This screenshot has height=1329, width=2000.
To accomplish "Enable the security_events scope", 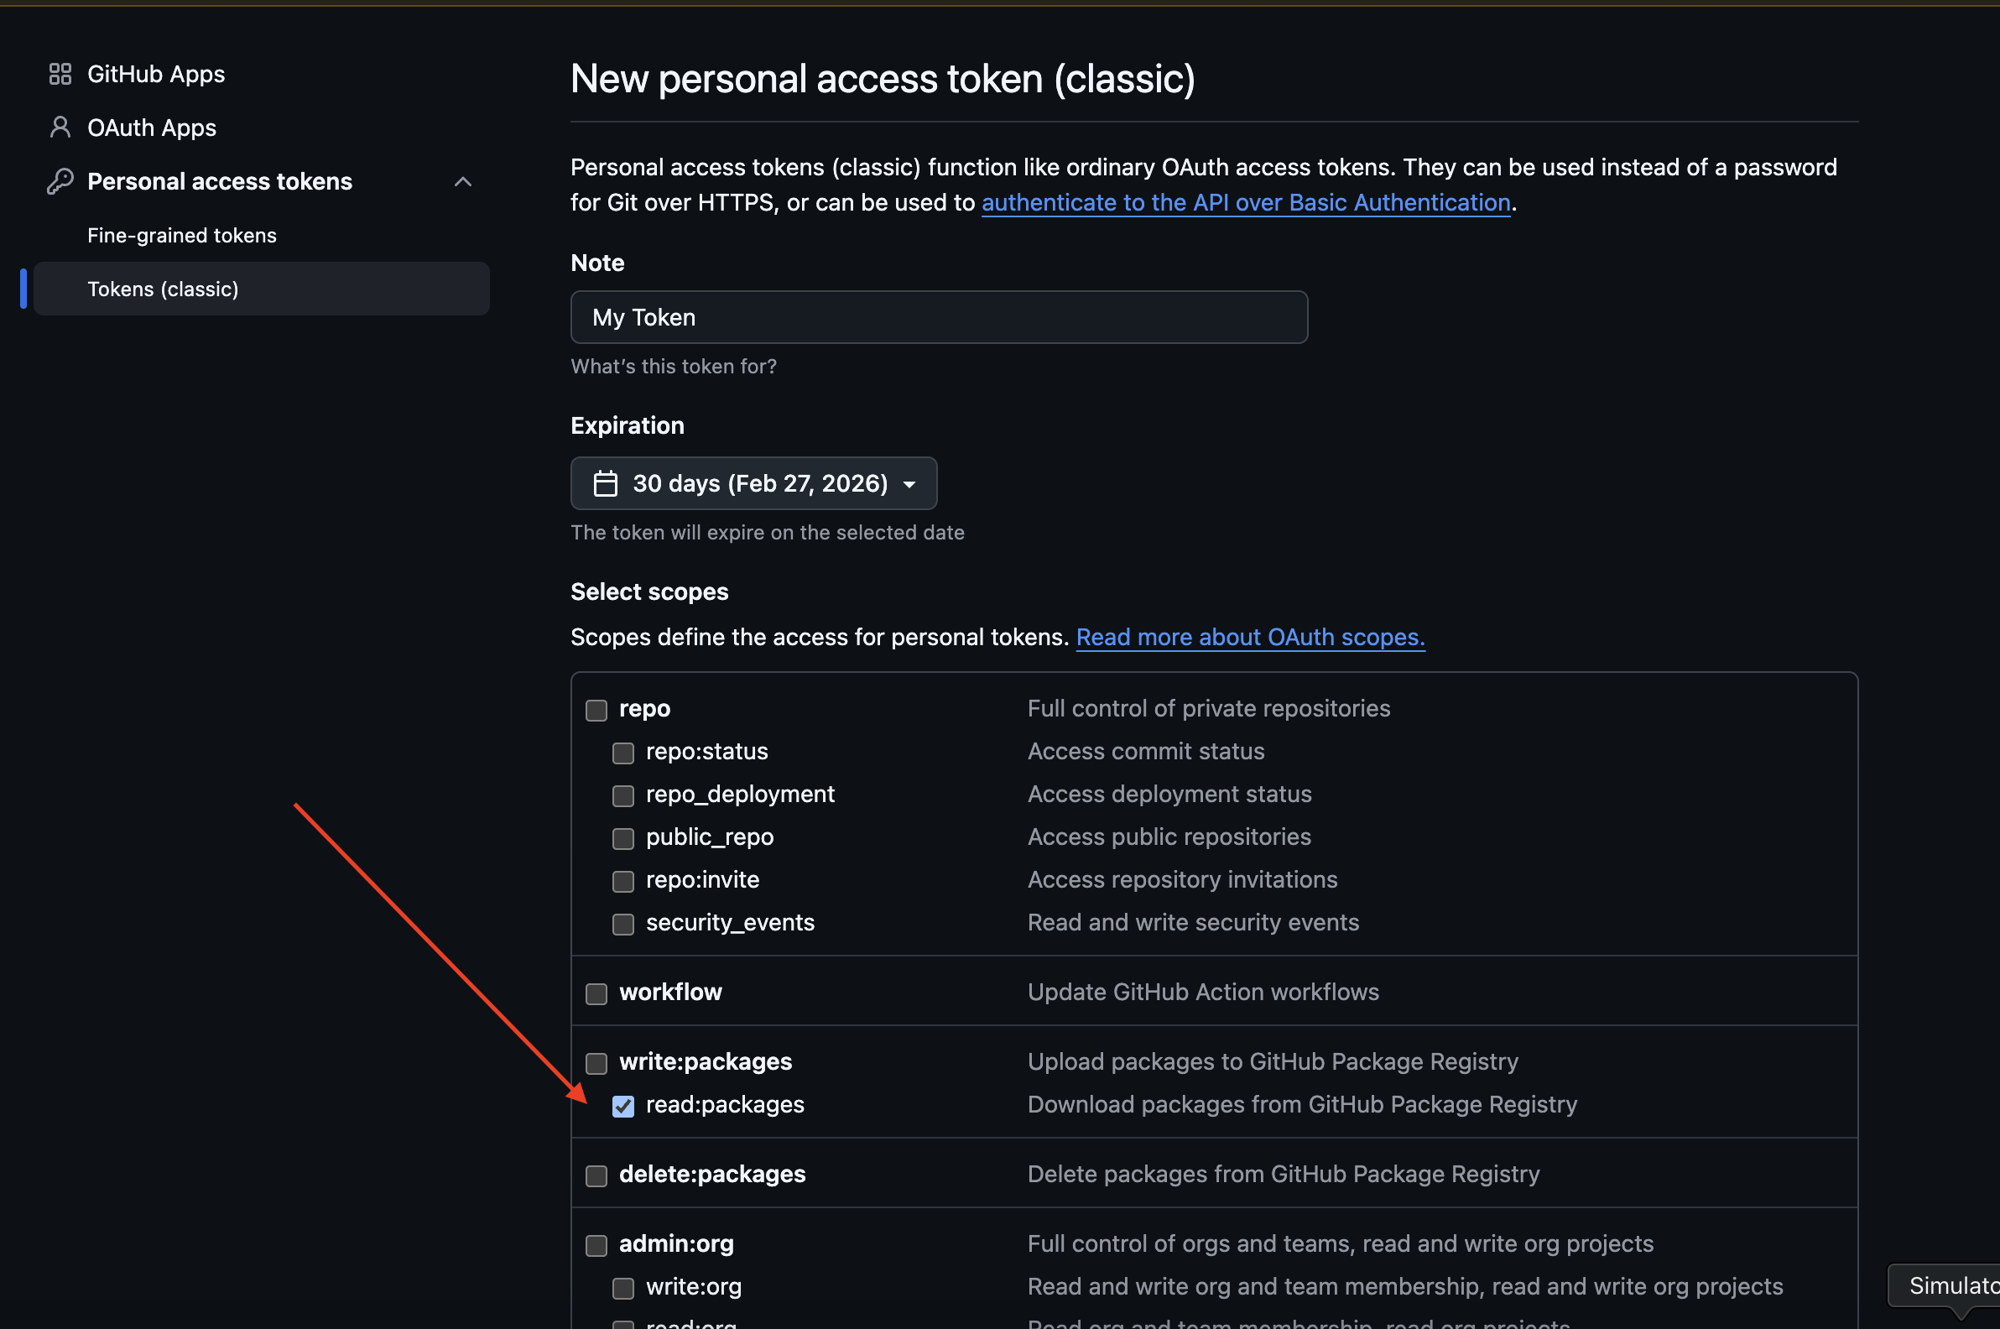I will [x=622, y=924].
